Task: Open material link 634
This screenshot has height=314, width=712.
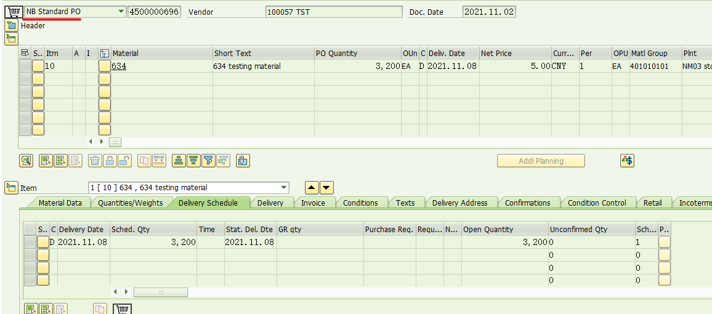Action: click(119, 66)
